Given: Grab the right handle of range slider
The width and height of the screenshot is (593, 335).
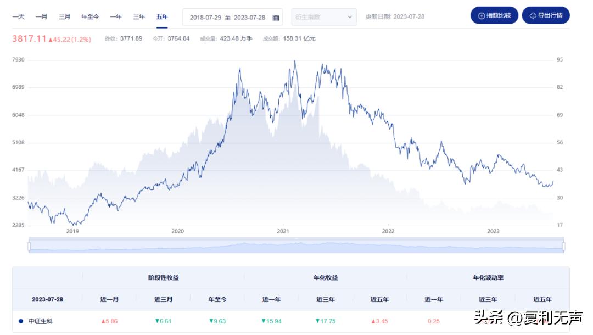Looking at the screenshot, I should pyautogui.click(x=563, y=247).
